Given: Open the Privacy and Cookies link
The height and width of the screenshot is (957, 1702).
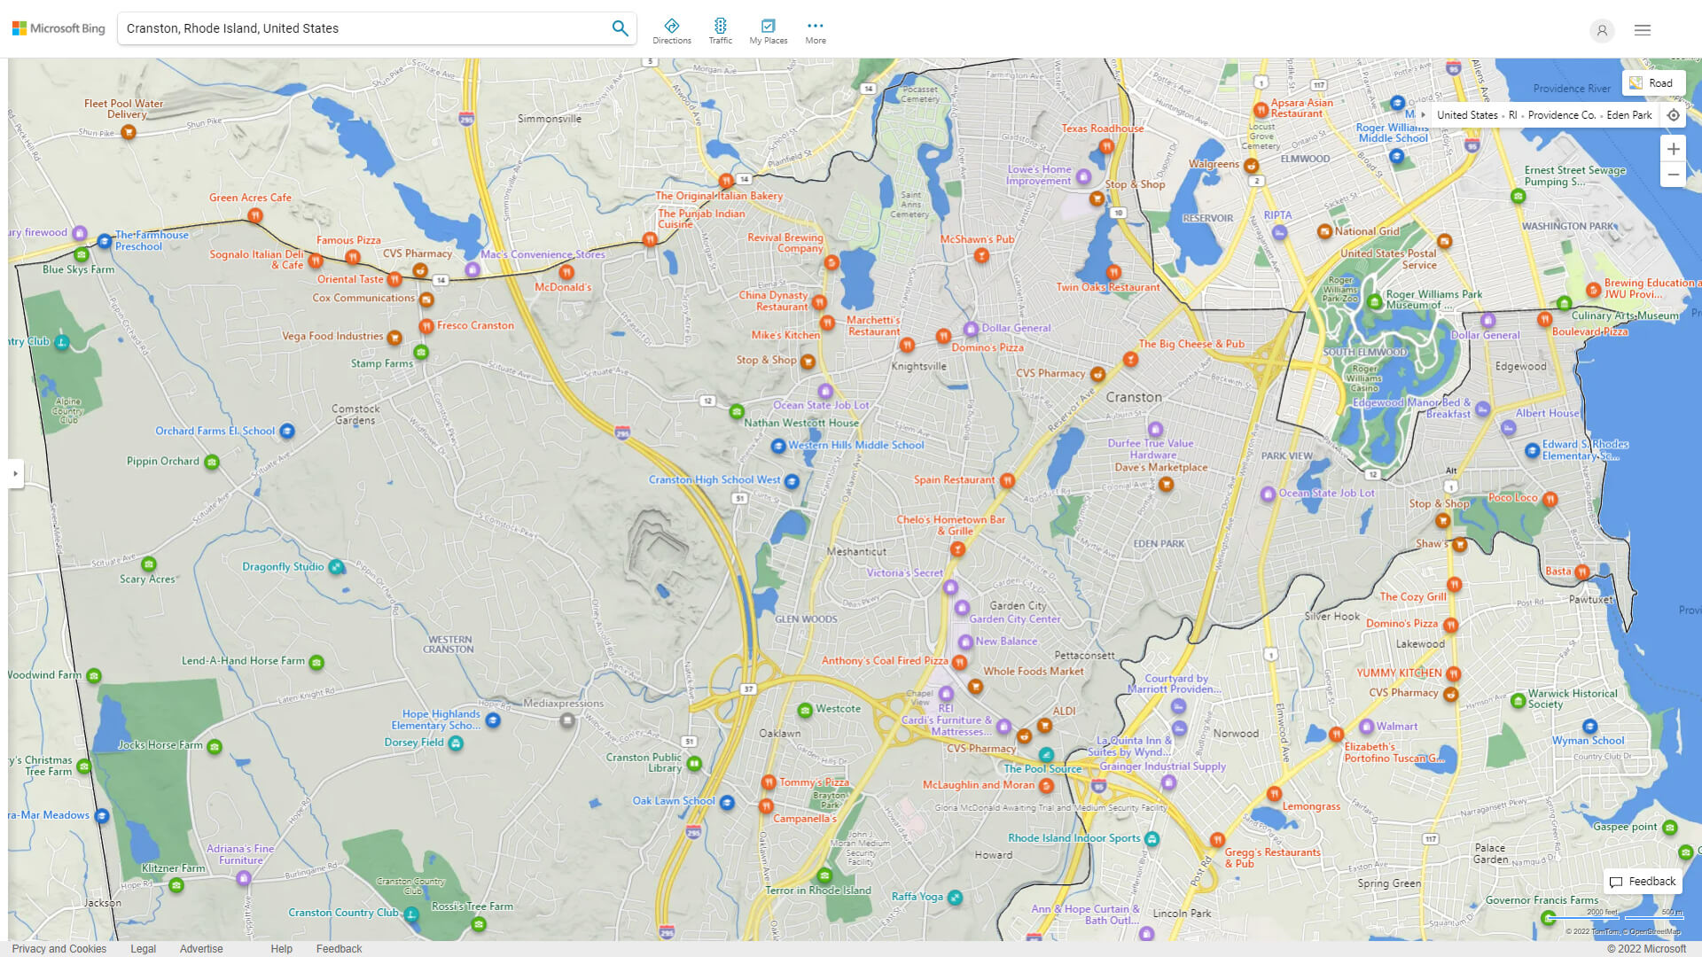Looking at the screenshot, I should (59, 948).
